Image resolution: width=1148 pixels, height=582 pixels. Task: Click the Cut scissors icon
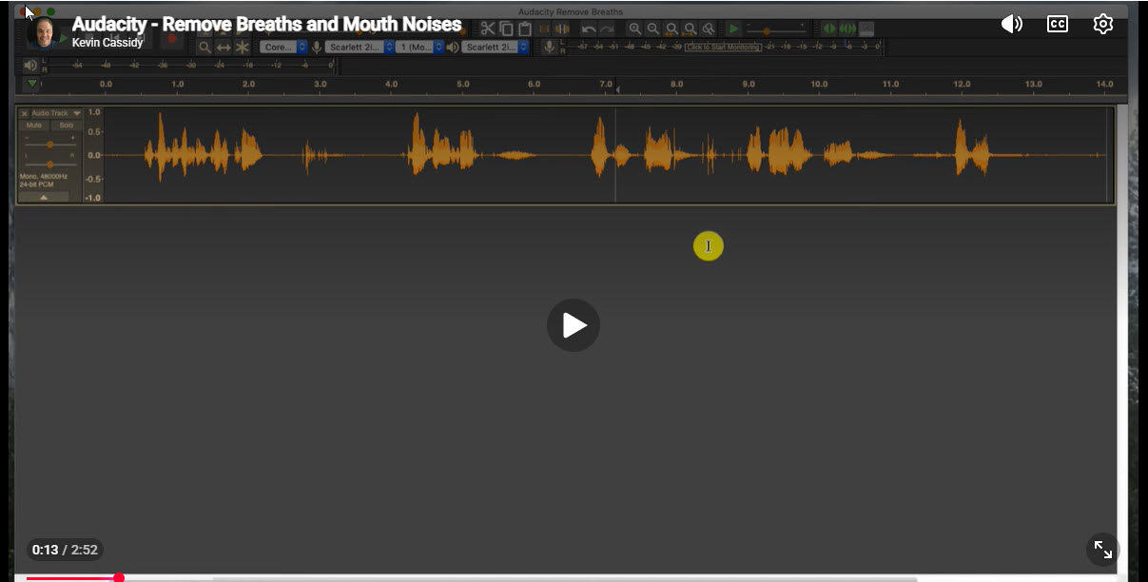pyautogui.click(x=488, y=29)
